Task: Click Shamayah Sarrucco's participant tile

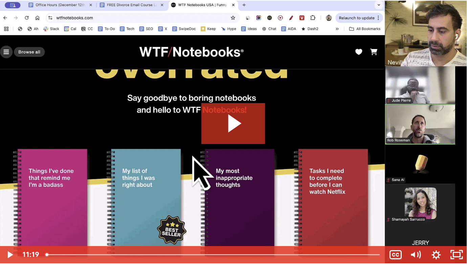Action: click(x=420, y=203)
